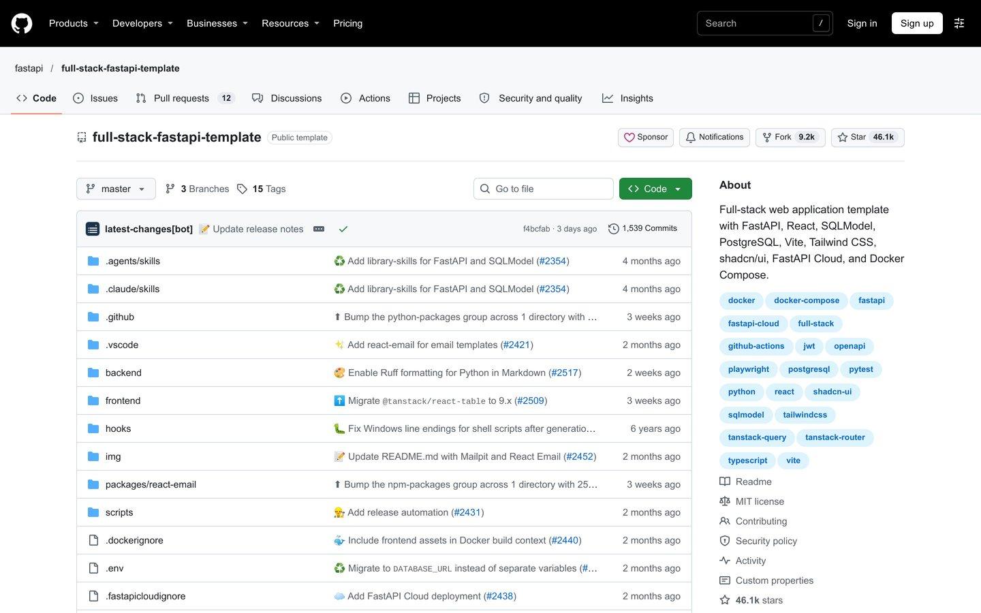Expand the Products menu
The width and height of the screenshot is (981, 613).
pos(74,23)
